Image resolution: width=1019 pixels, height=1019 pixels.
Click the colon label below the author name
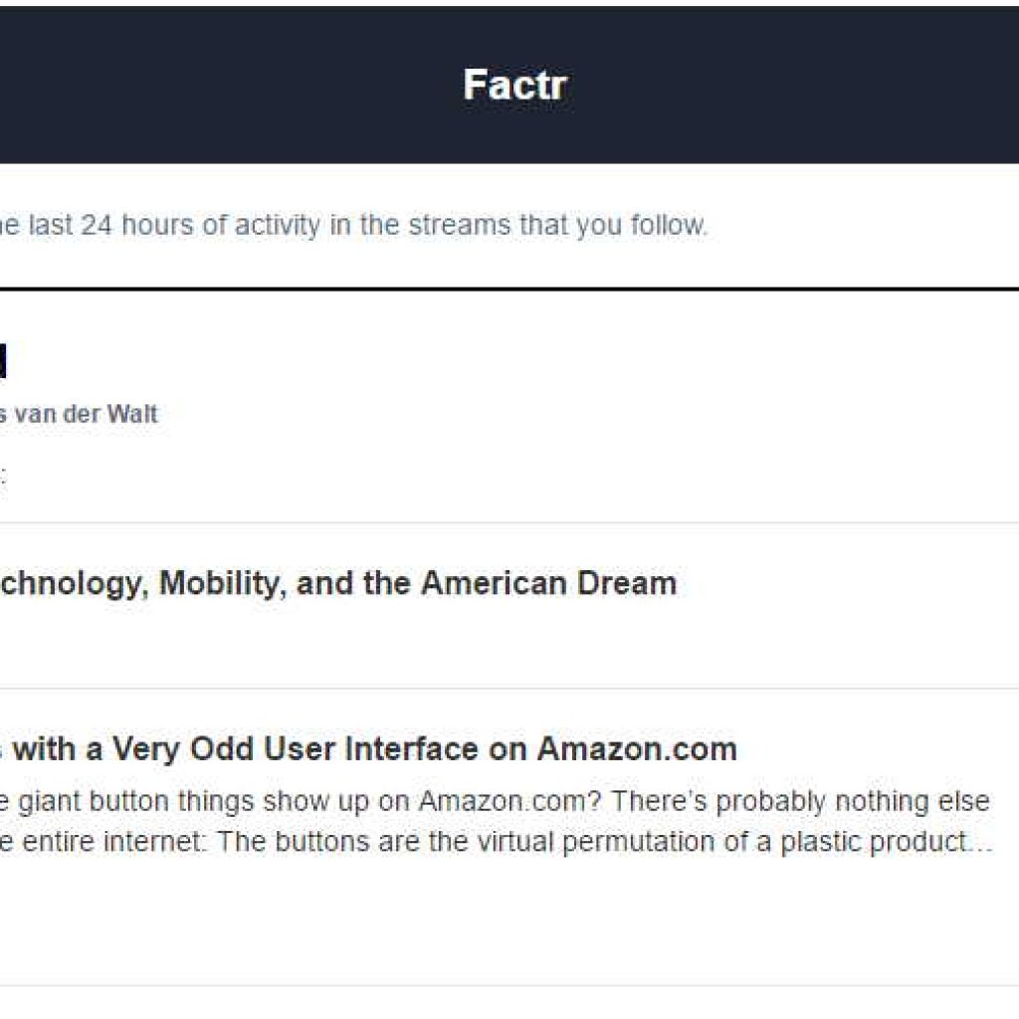pos(3,475)
